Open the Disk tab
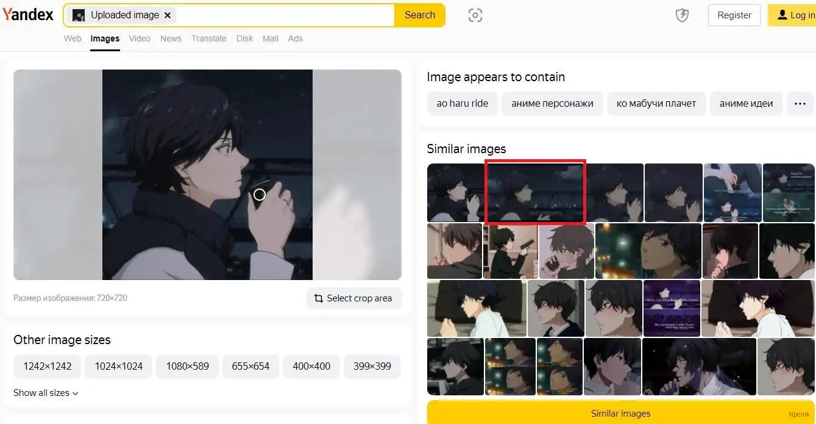 point(244,38)
